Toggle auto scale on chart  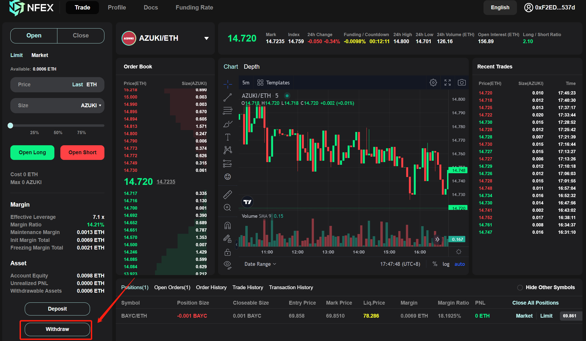click(460, 264)
